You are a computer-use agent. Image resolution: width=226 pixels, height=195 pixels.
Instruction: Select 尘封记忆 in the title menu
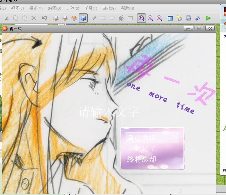pos(142,148)
